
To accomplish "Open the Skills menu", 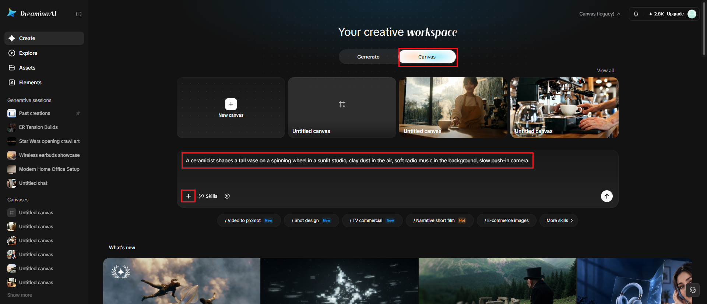I will click(x=208, y=196).
